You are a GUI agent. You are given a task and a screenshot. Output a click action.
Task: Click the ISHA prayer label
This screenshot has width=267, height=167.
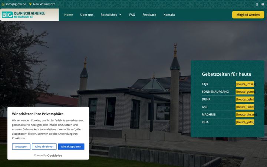click(x=205, y=122)
